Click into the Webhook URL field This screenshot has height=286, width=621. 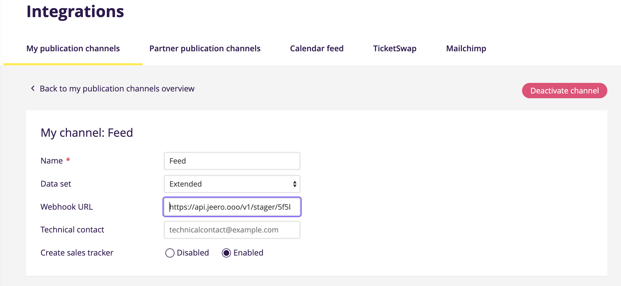click(x=232, y=207)
